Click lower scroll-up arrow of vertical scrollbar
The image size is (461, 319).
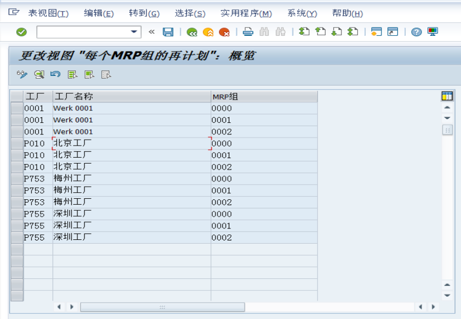click(x=447, y=284)
